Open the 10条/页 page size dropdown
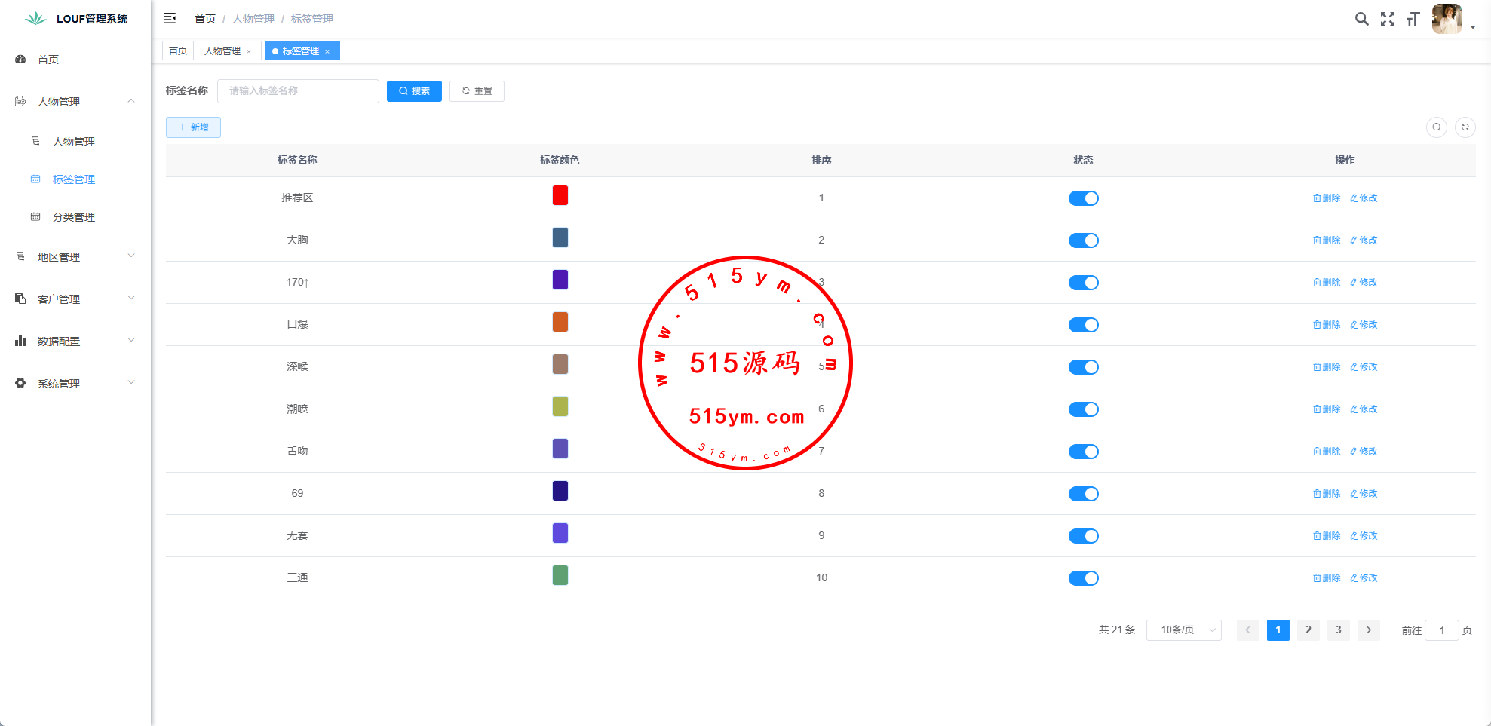The image size is (1491, 726). tap(1183, 630)
